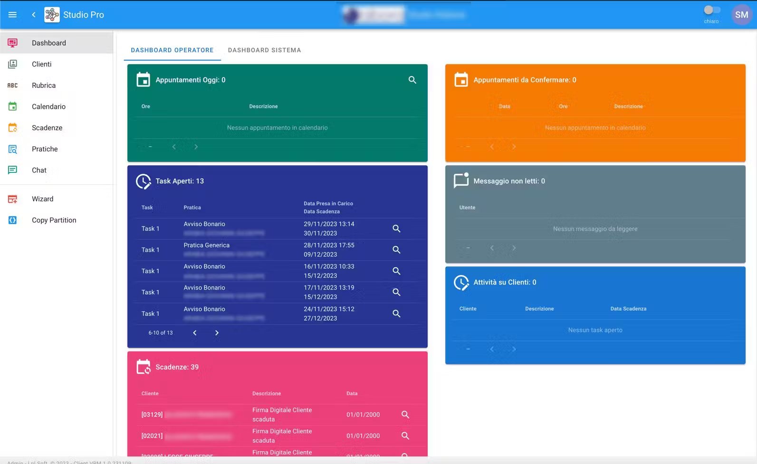Viewport: 757px width, 464px height.
Task: Click the 'Scadenze: 39' card title
Action: [x=177, y=367]
